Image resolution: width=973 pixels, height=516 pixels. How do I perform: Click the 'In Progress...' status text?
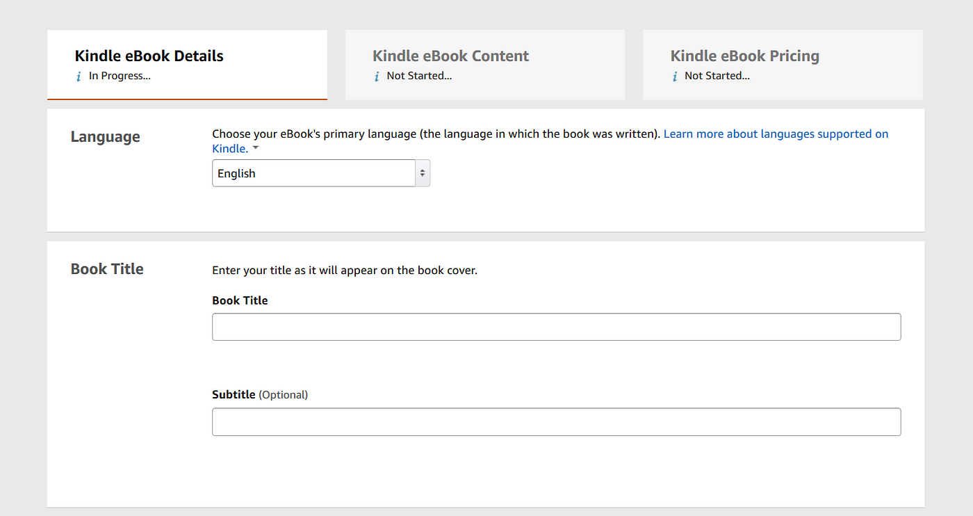pyautogui.click(x=120, y=76)
